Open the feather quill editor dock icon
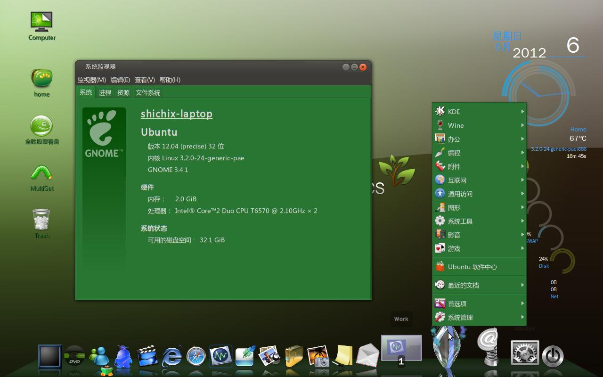This screenshot has width=603, height=377. 245,356
